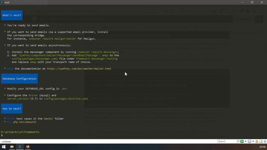This screenshot has height=150, width=267.
Task: Click the 'tests/' folder name text
Action: [x=48, y=118]
